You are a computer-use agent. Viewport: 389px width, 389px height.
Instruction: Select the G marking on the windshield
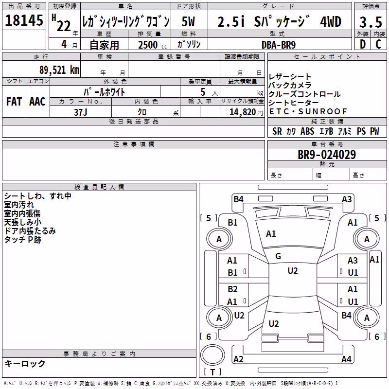pyautogui.click(x=278, y=256)
